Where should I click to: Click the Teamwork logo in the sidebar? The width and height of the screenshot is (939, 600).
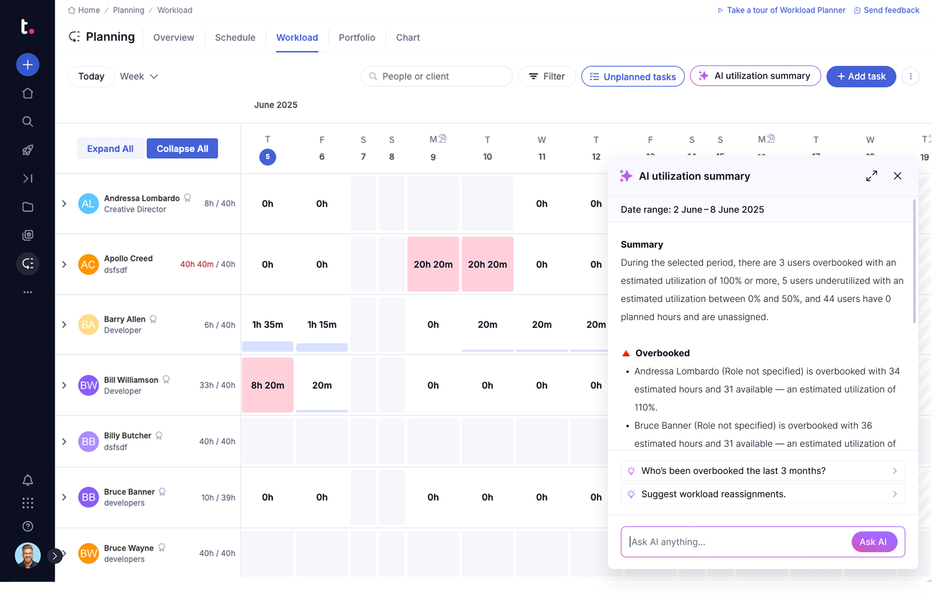[28, 26]
